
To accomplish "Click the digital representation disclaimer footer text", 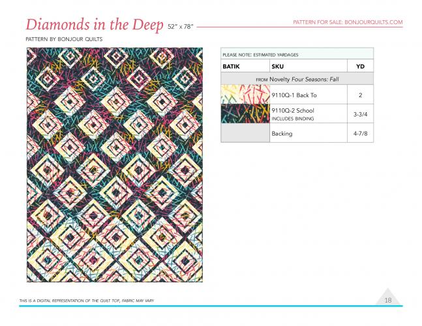I will click(87, 301).
